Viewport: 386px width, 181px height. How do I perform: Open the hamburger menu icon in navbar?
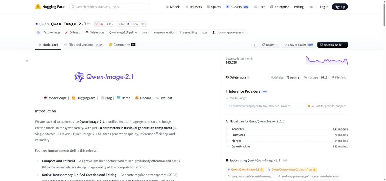pos(311,7)
